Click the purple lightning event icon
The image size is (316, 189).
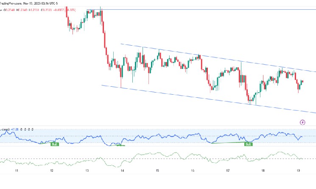pyautogui.click(x=302, y=122)
